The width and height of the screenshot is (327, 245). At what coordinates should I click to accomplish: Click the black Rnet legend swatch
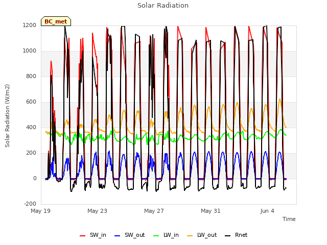(228, 236)
